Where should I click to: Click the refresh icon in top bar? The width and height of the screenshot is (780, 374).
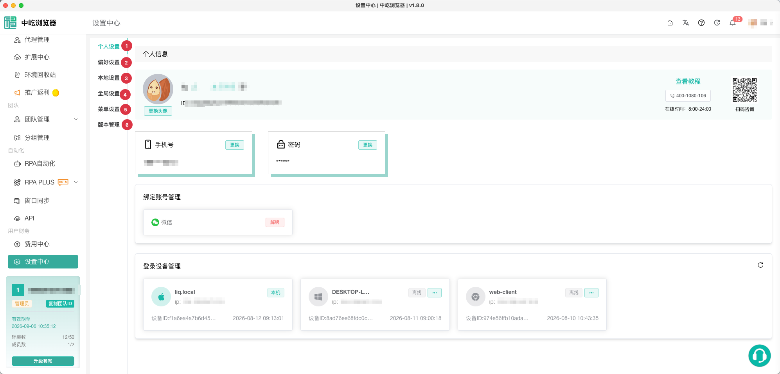(717, 23)
